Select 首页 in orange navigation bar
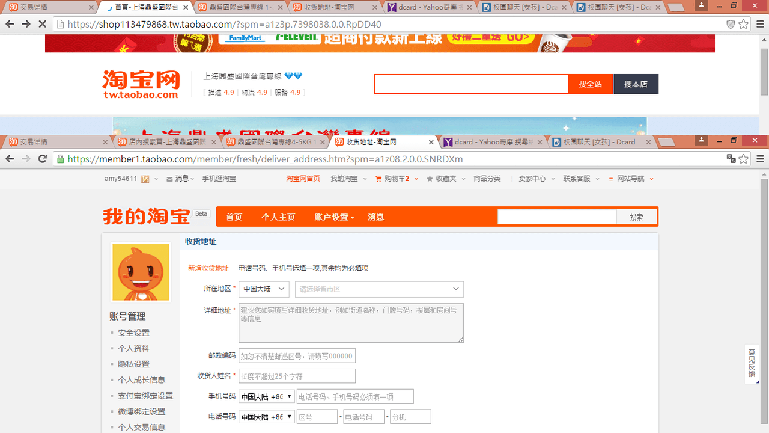Viewport: 769px width, 433px height. pyautogui.click(x=234, y=217)
